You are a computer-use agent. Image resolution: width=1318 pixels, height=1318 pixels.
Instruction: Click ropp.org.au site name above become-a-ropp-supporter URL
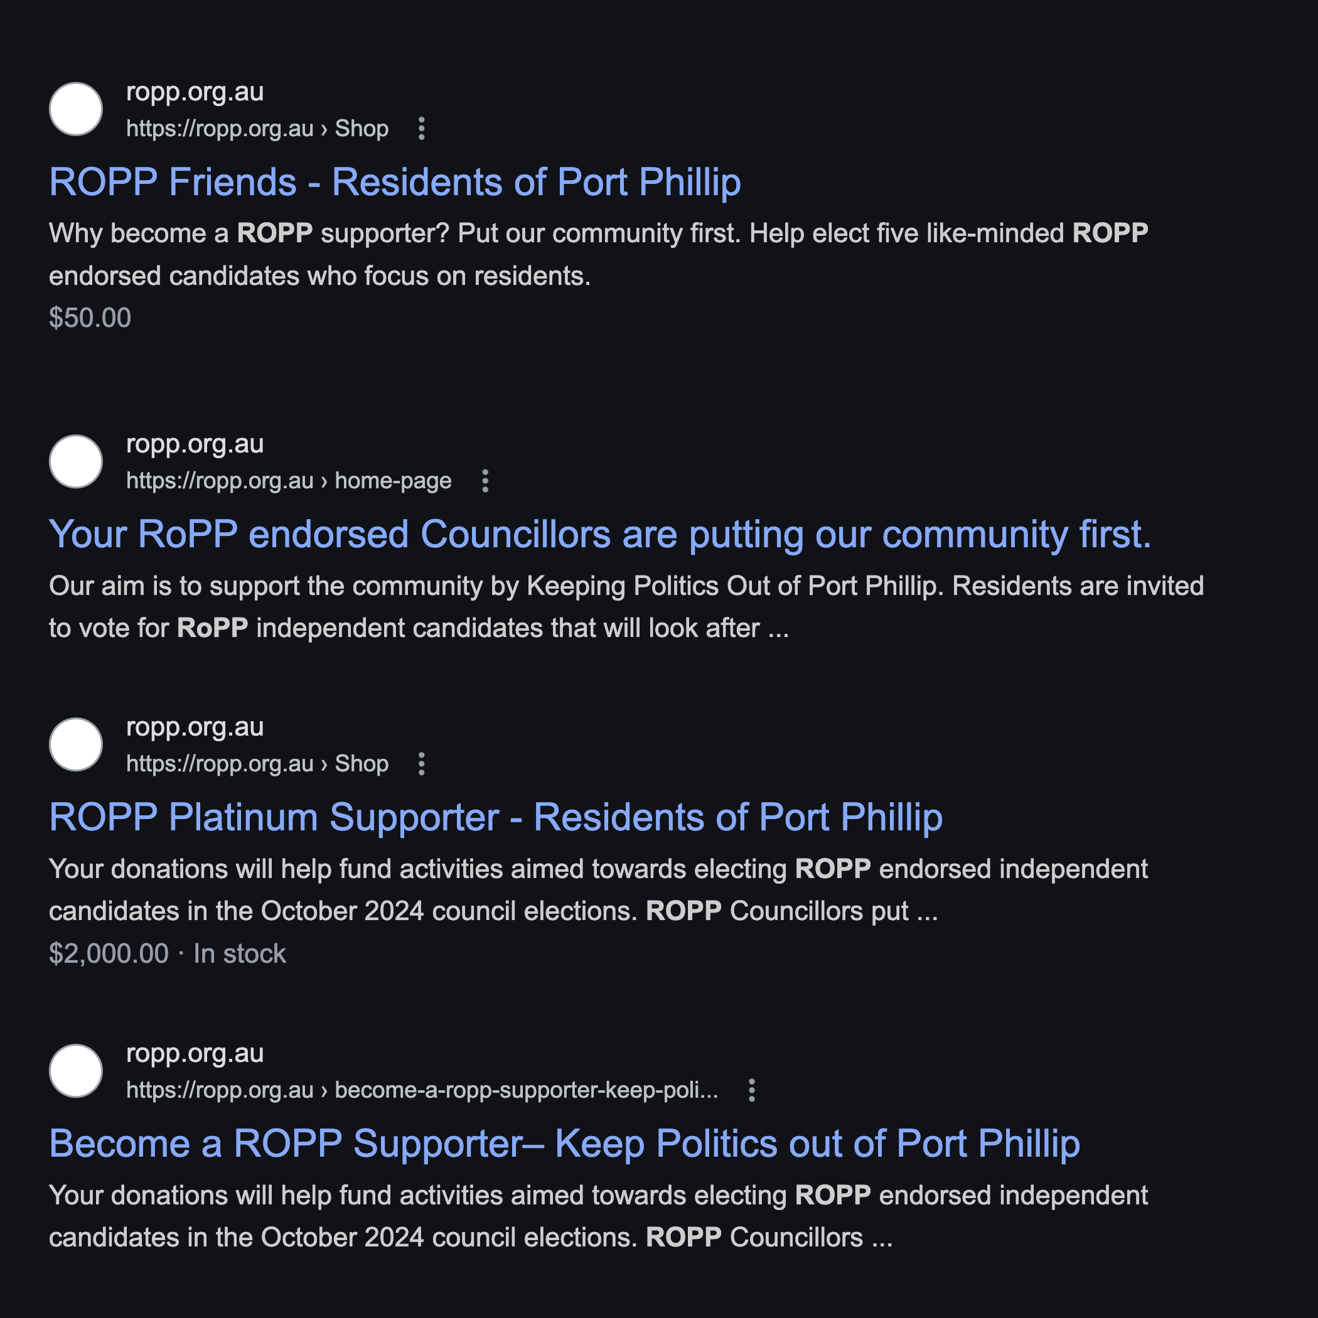pyautogui.click(x=195, y=1053)
